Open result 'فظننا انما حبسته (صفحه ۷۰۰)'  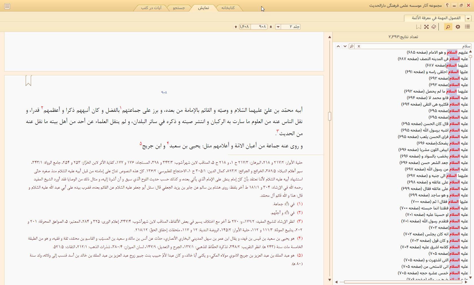[x=434, y=208]
